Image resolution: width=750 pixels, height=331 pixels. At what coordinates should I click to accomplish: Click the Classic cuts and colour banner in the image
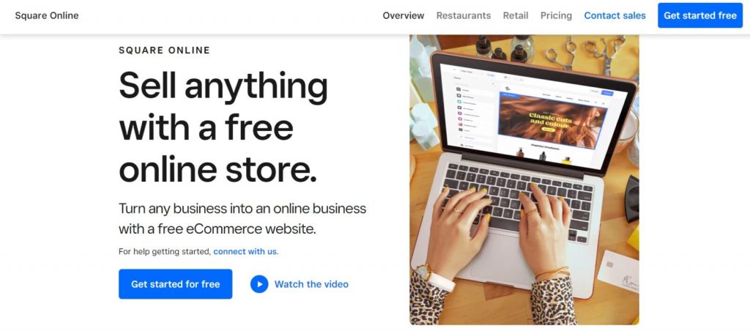coord(552,119)
